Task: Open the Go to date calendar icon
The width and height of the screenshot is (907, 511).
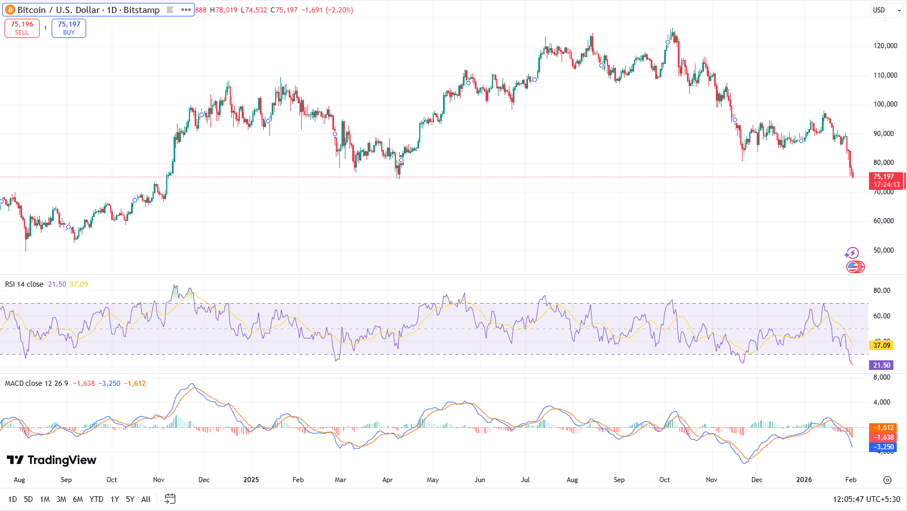Action: click(170, 499)
